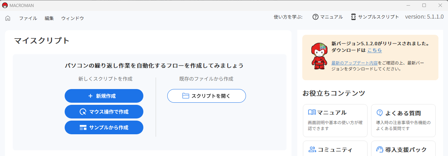The height and width of the screenshot is (156, 448).
Task: Click スクリプトを開く to open a file
Action: 207,96
